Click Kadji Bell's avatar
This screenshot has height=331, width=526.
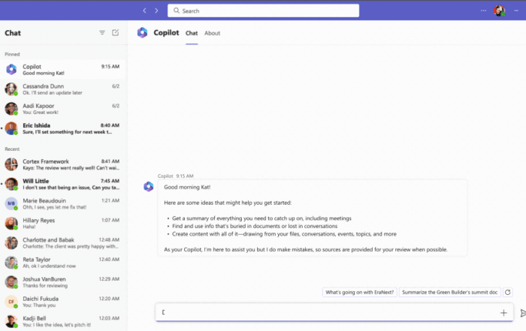(x=11, y=321)
